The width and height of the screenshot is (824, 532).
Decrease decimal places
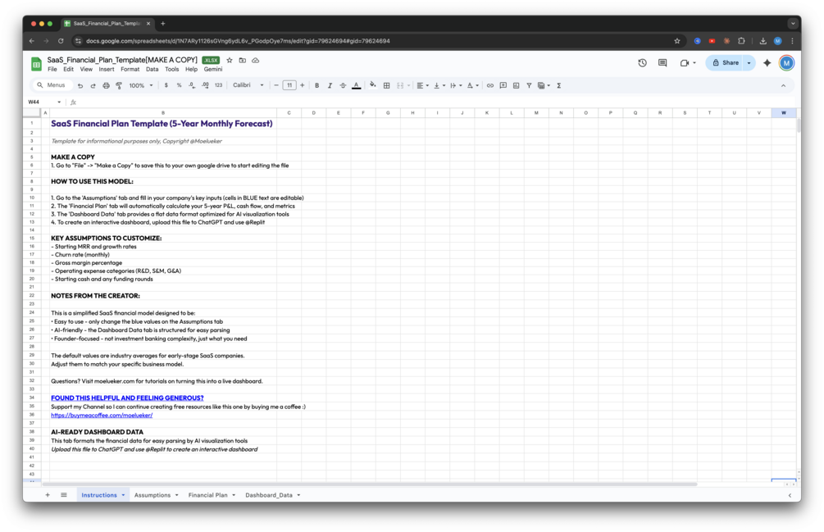point(192,85)
